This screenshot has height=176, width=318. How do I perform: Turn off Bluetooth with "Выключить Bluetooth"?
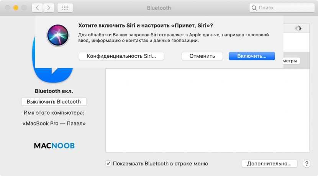tap(54, 102)
